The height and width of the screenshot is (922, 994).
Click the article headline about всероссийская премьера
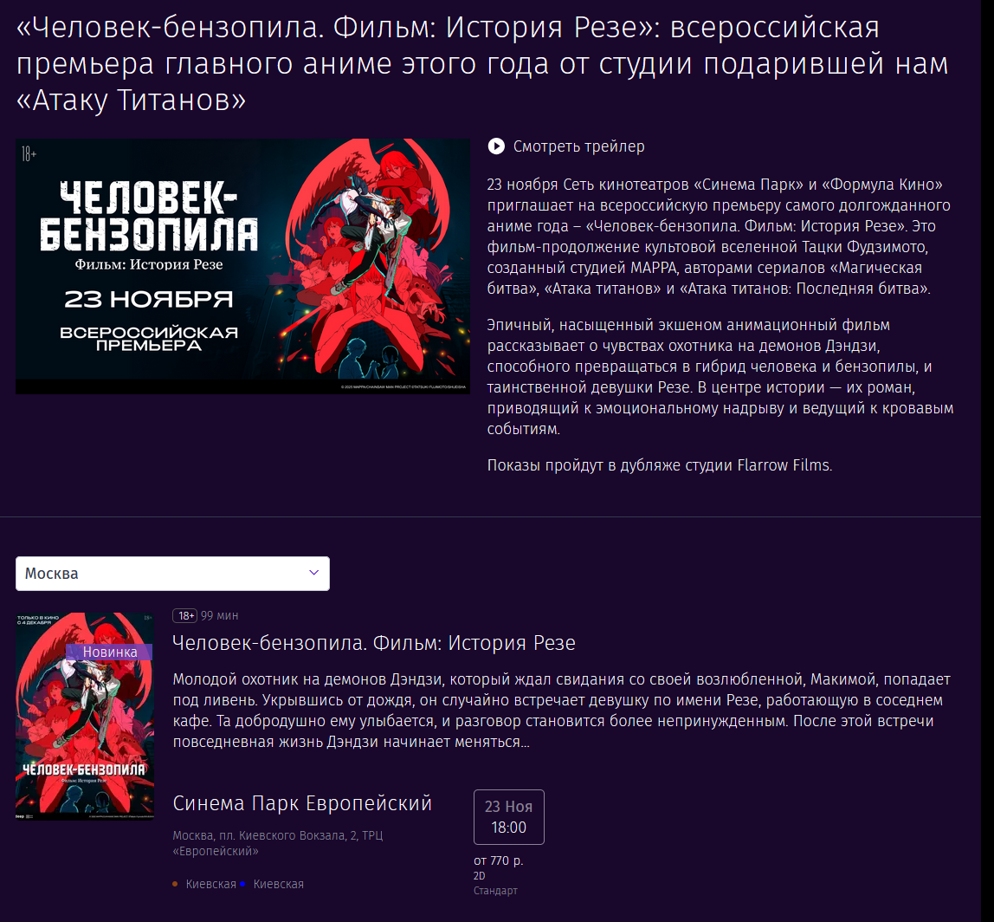click(x=482, y=63)
